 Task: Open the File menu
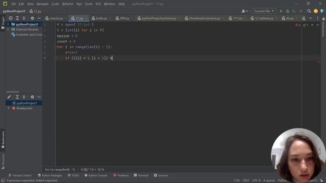point(14,4)
